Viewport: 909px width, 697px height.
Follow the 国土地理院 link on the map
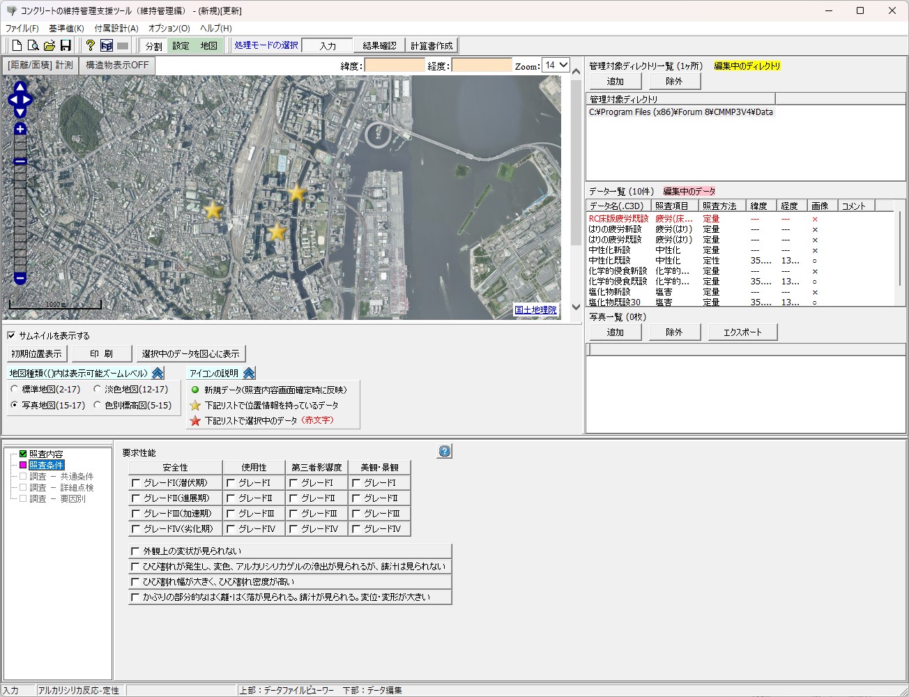(535, 310)
